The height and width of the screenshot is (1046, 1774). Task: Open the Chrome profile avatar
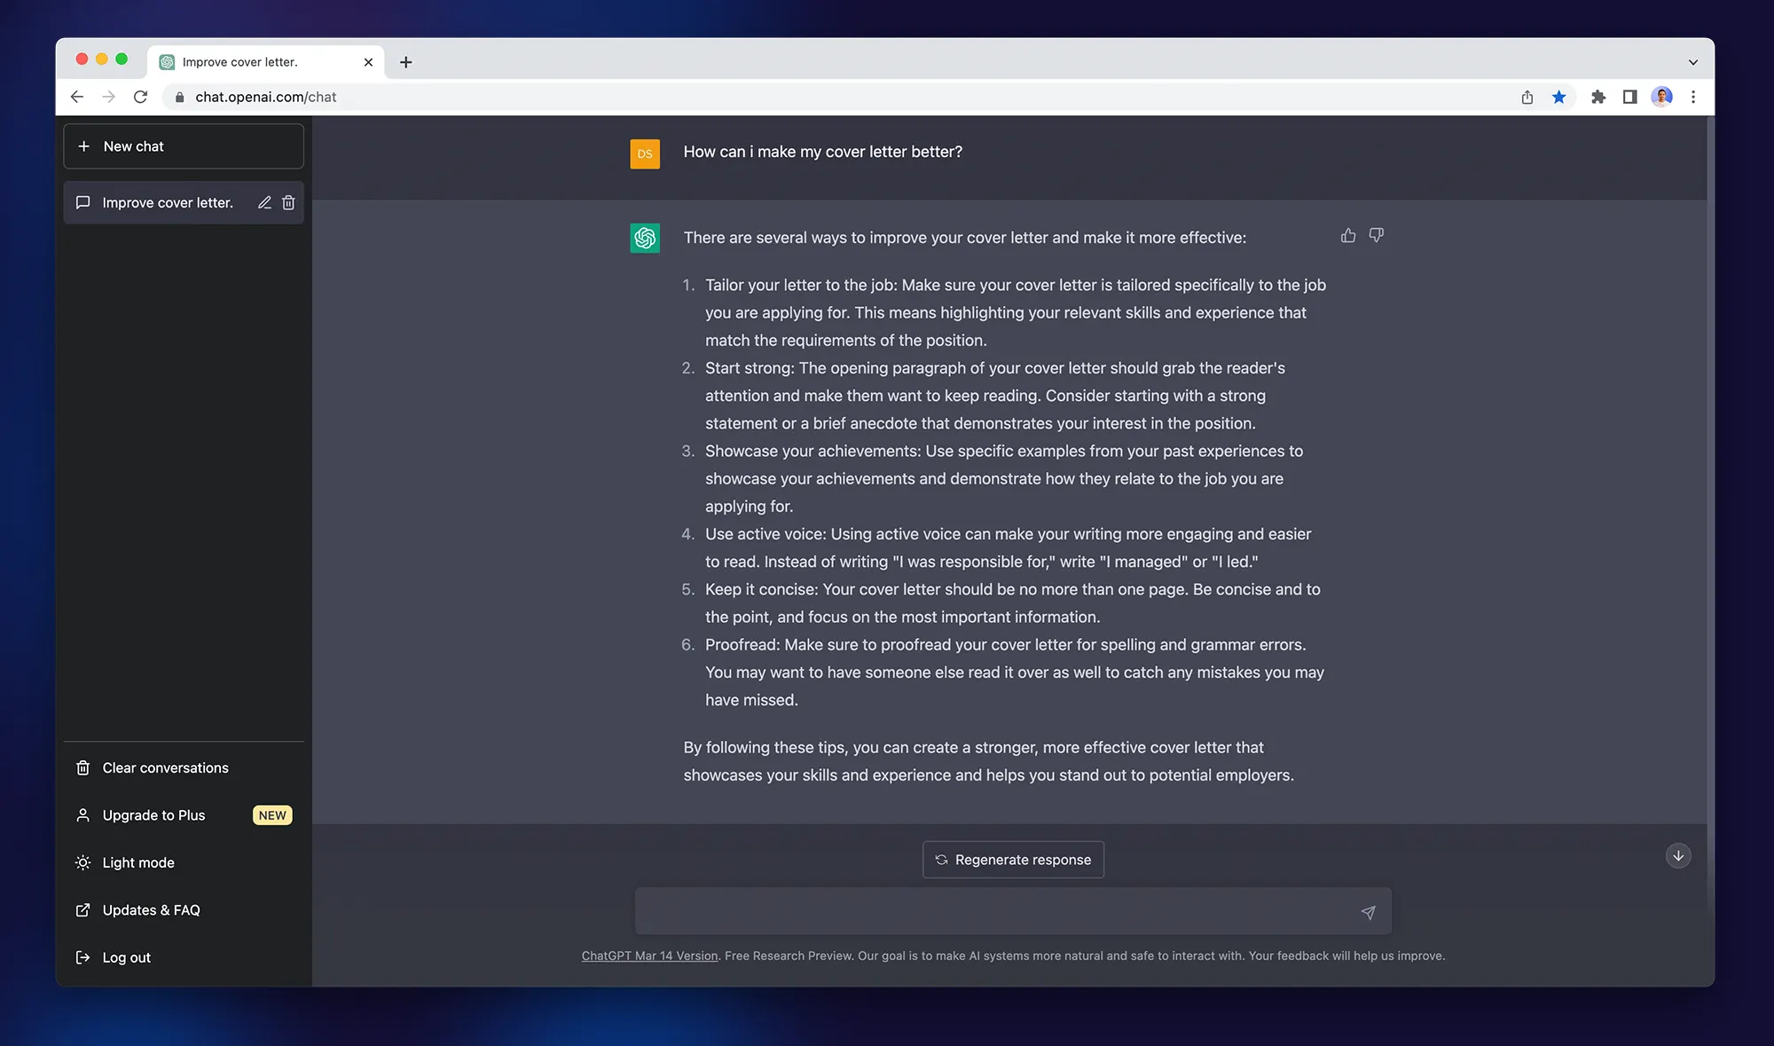tap(1661, 97)
